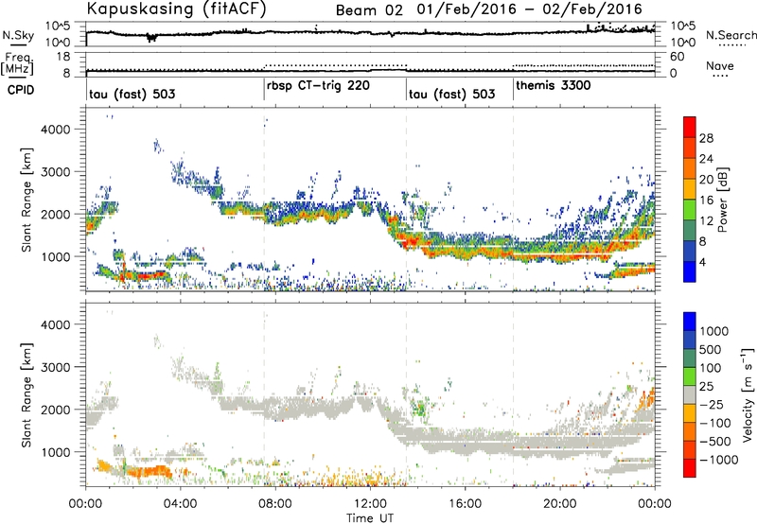757x524 pixels.
Task: Click the 'Time UT' axis title
Action: click(x=370, y=518)
